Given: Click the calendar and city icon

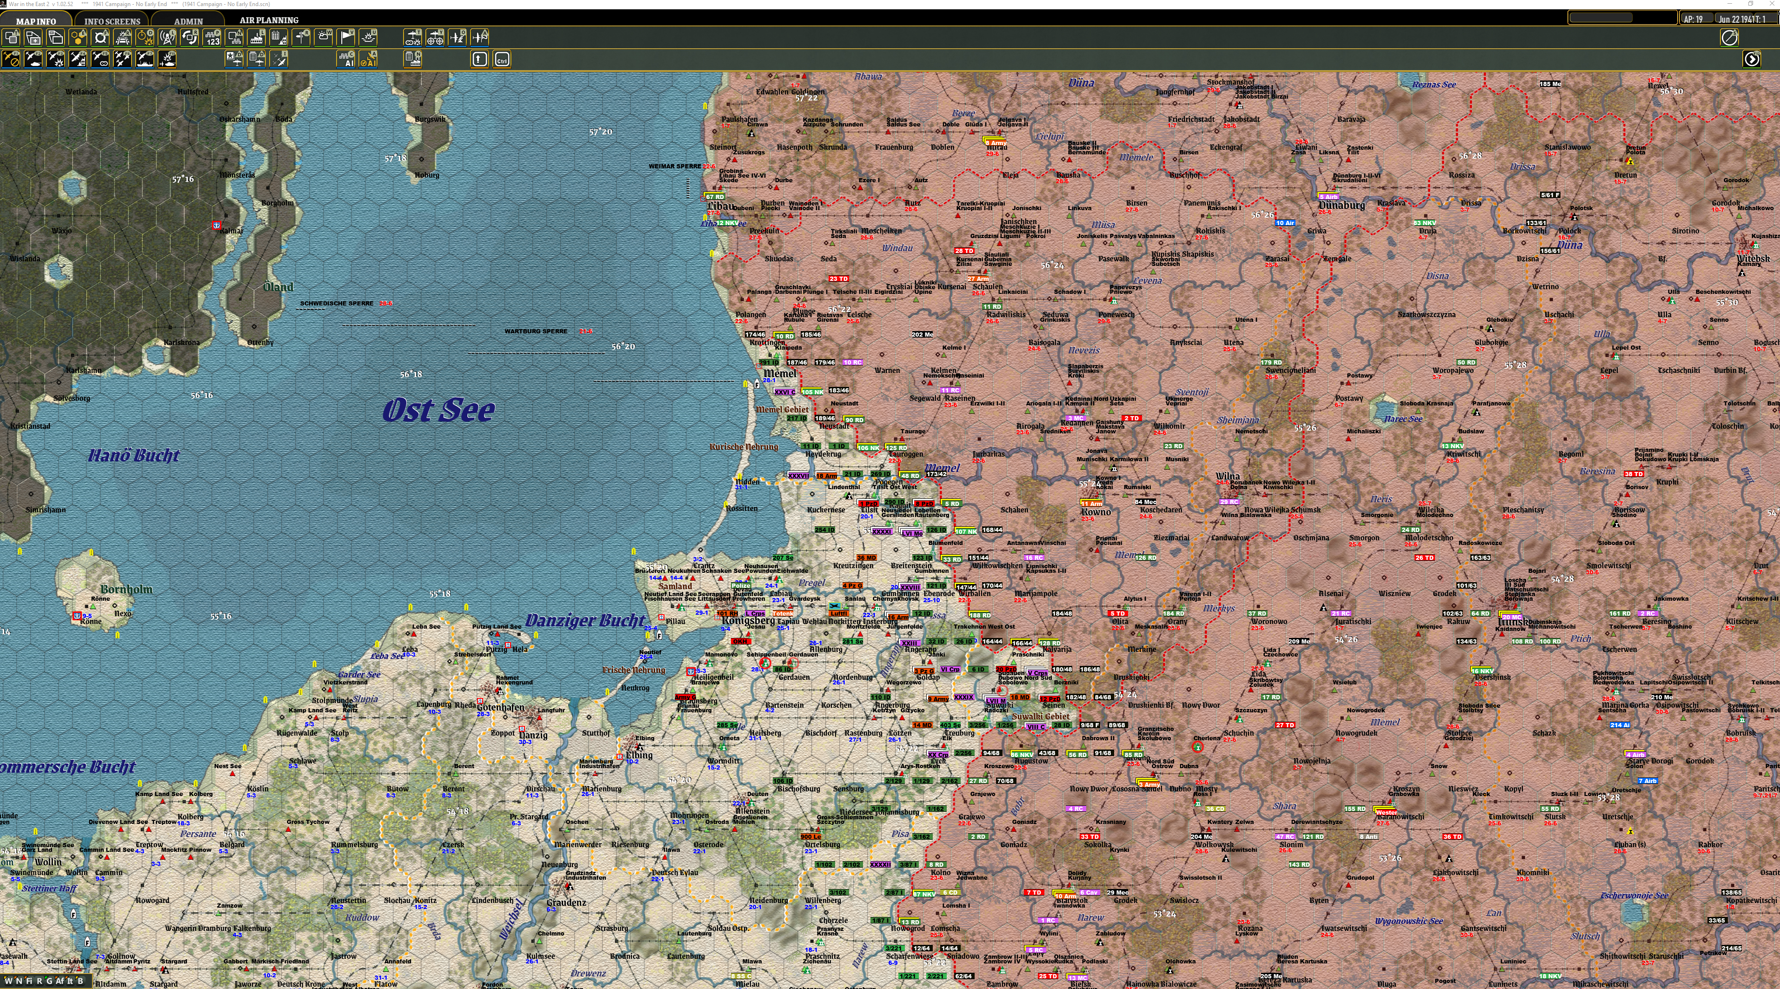Looking at the screenshot, I should (x=279, y=37).
